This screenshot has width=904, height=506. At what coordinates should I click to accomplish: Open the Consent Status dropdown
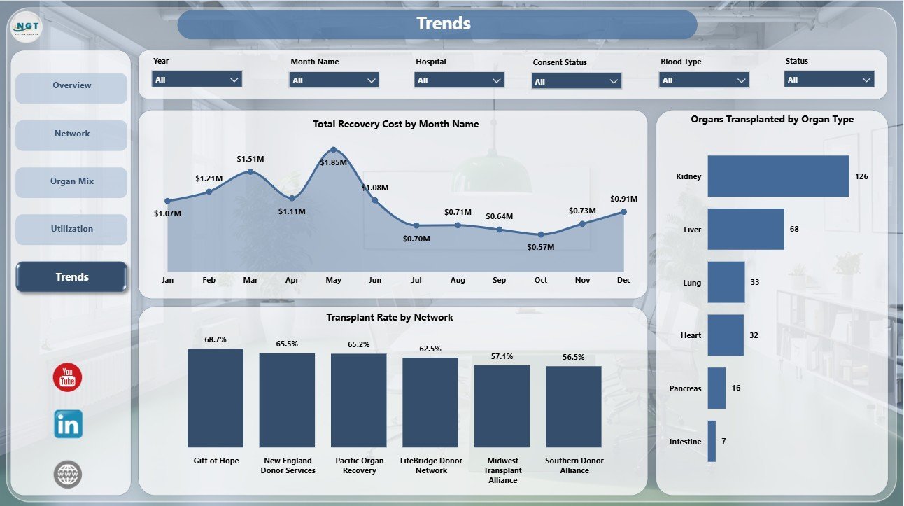pos(577,81)
